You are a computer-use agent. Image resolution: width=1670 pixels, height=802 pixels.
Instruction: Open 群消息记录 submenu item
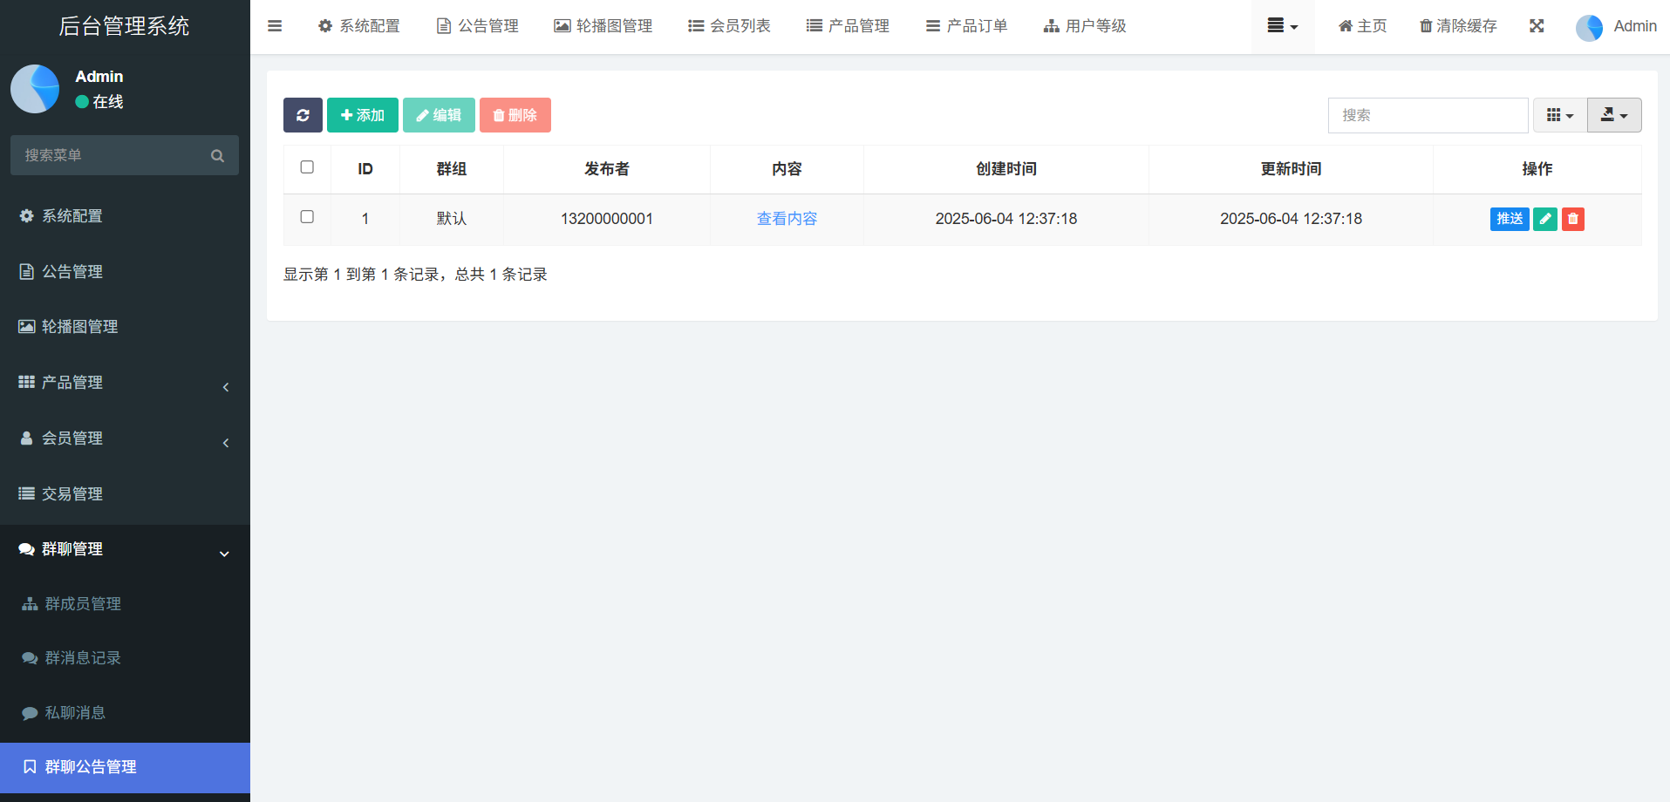pos(125,658)
